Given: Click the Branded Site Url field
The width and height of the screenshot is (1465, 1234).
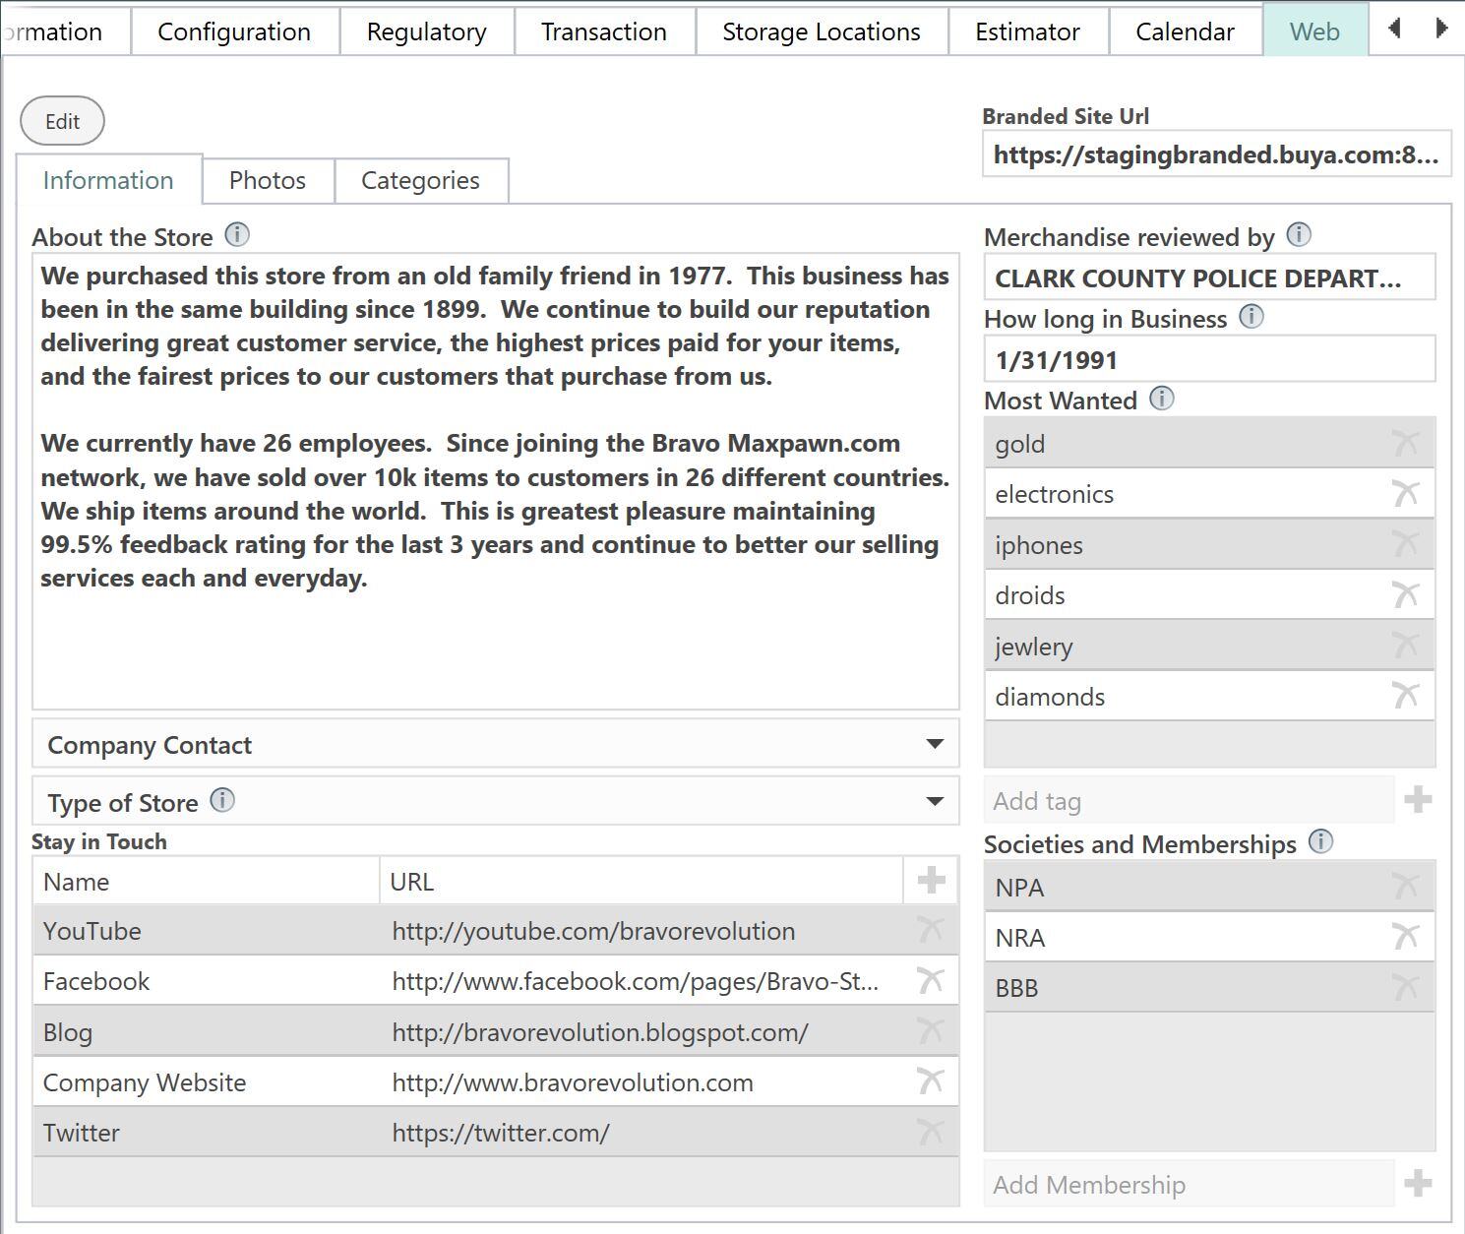Looking at the screenshot, I should coord(1216,154).
